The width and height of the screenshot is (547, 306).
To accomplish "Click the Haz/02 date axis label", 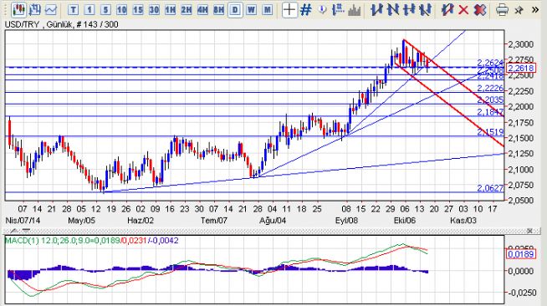I will click(x=141, y=220).
